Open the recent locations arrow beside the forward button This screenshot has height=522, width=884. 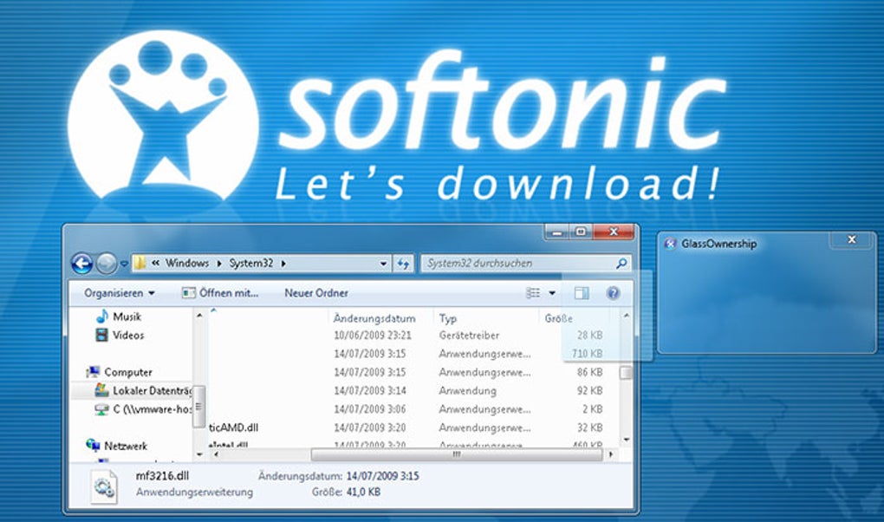pos(124,264)
